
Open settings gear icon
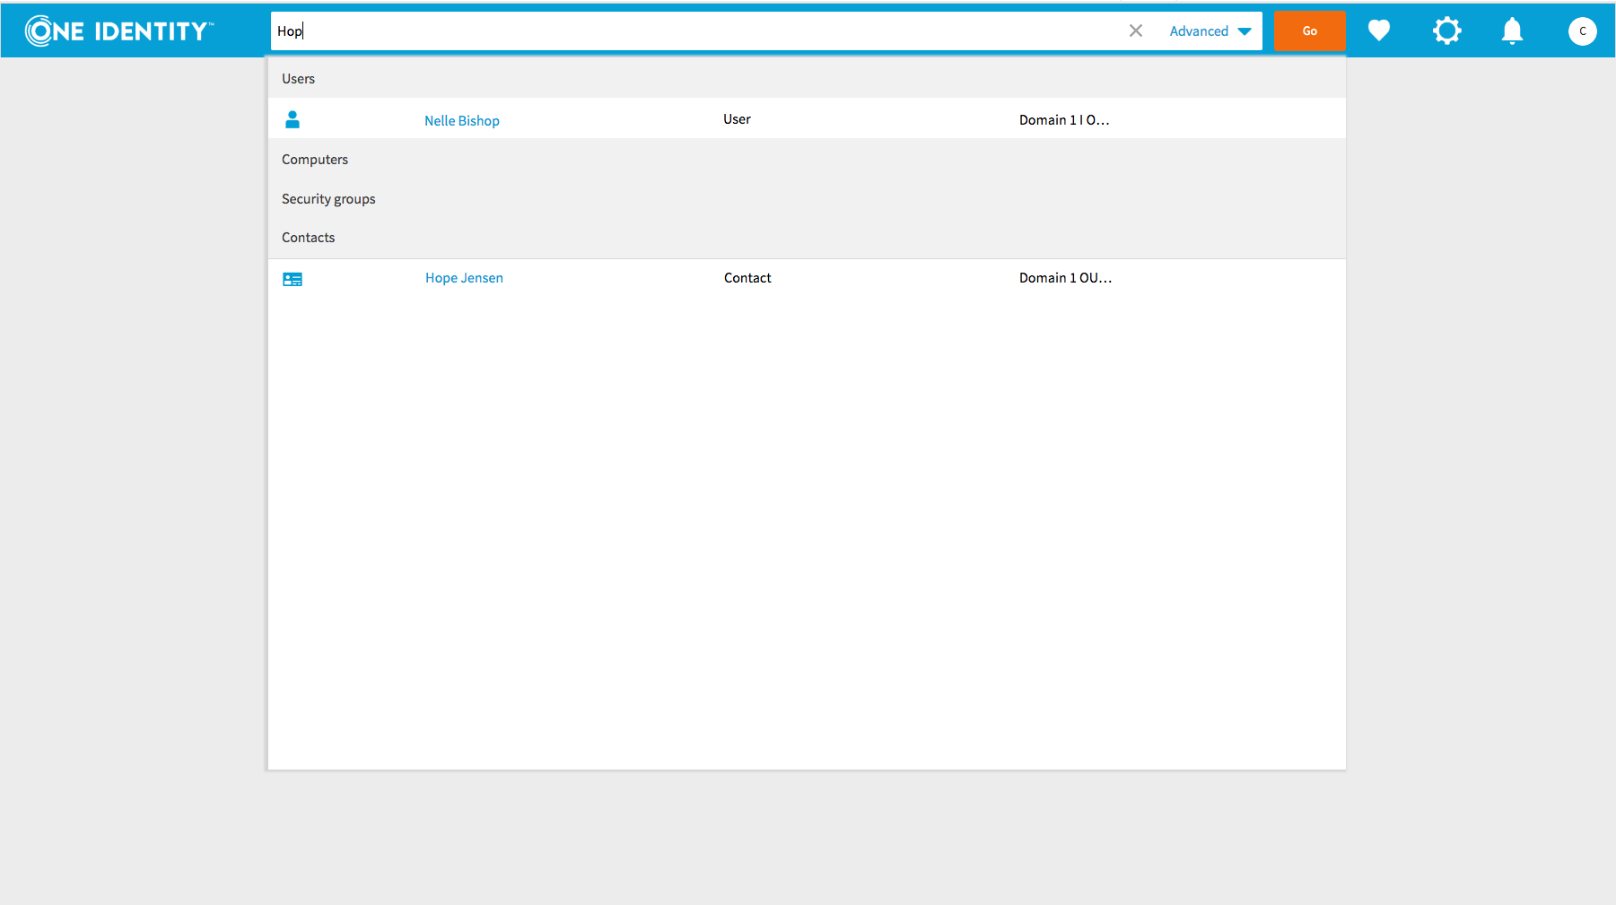pos(1446,30)
